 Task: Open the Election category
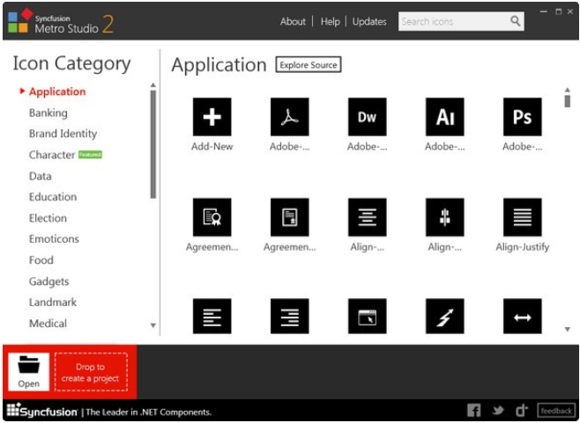coord(48,218)
